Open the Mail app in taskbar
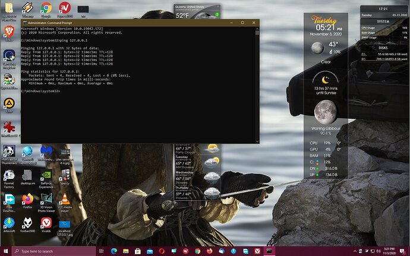Viewport: 410px width, 256px height. [x=150, y=251]
